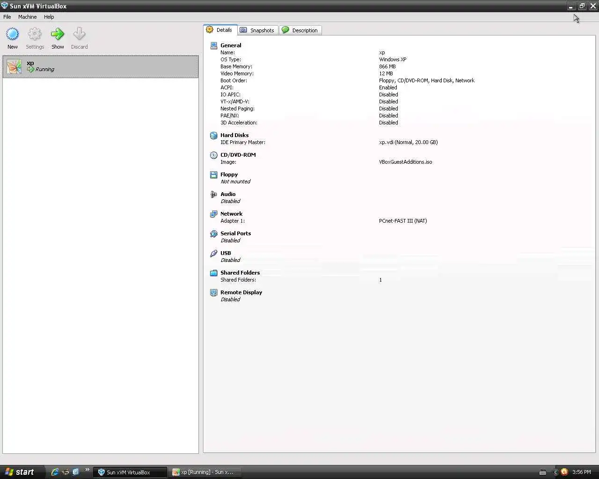The height and width of the screenshot is (479, 599).
Task: Launch Internet Explorer from quick launch
Action: (x=55, y=472)
